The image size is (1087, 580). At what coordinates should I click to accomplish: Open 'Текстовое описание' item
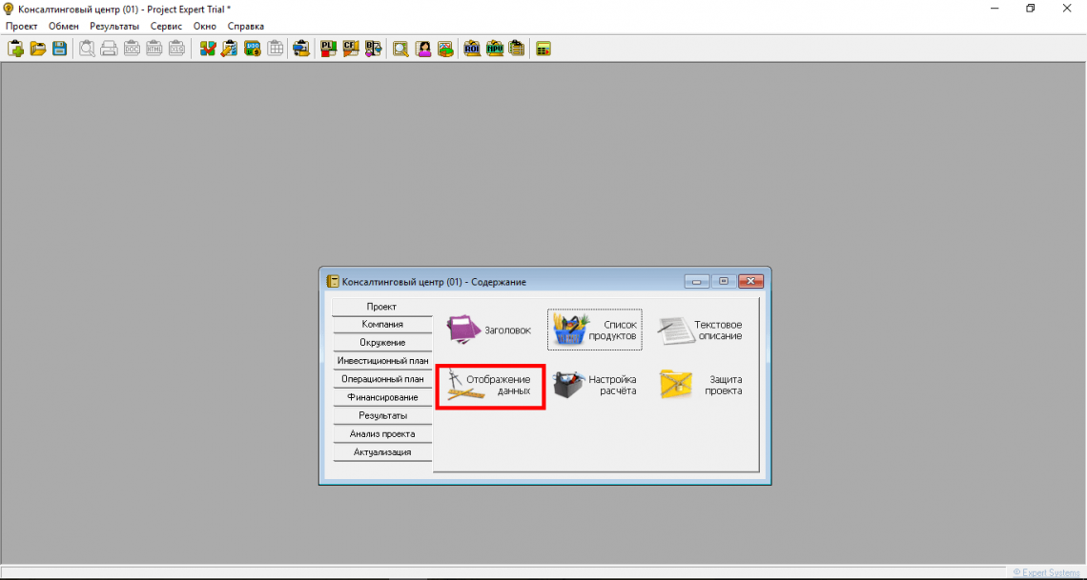point(702,330)
